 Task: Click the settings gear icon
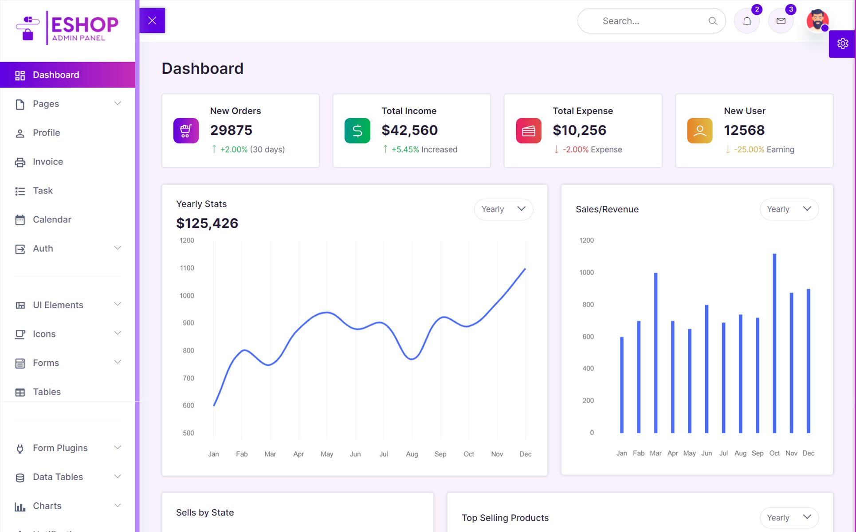pyautogui.click(x=842, y=43)
